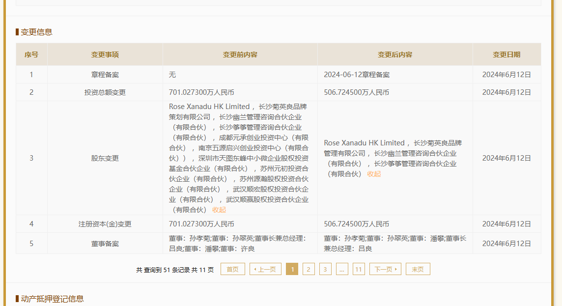Click the 动产抵押登记信息 section heading
Viewport: 562px width, 306px height.
pyautogui.click(x=52, y=299)
